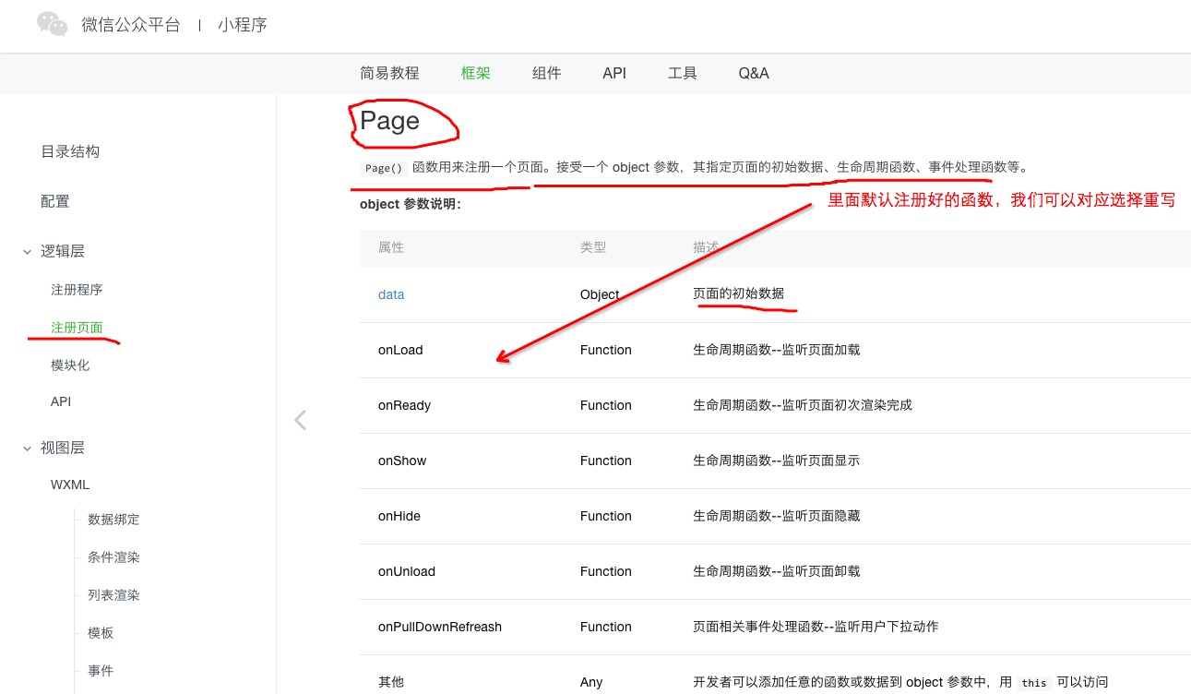Image resolution: width=1191 pixels, height=694 pixels.
Task: Click 微信公众平台 header title
Action: click(130, 25)
